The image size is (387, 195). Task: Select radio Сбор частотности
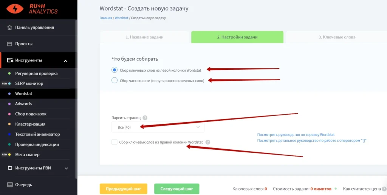[114, 80]
